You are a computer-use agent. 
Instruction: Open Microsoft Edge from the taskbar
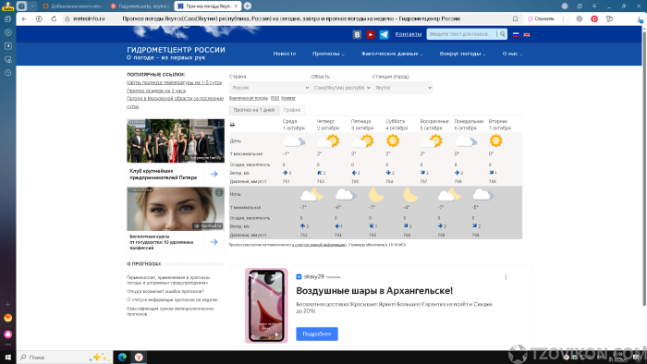pos(122,357)
